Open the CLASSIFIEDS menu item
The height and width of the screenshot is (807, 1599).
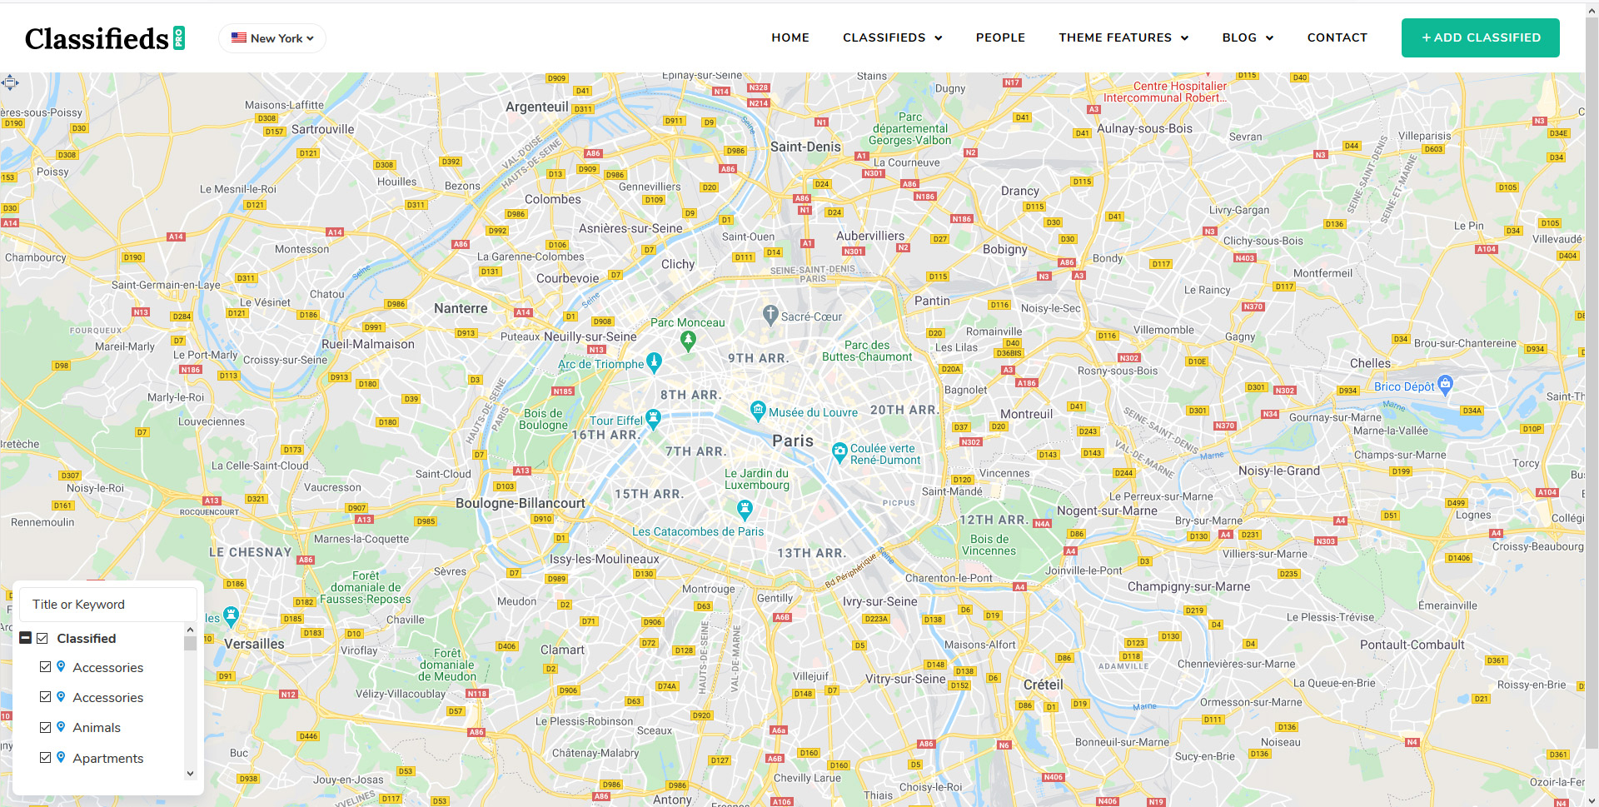(884, 37)
